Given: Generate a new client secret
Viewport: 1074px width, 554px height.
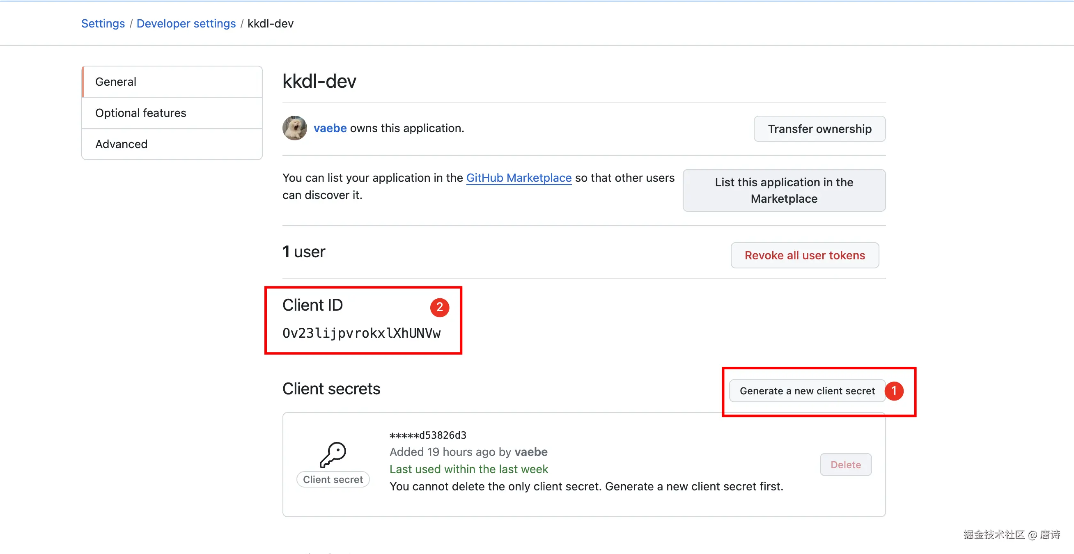Looking at the screenshot, I should [807, 391].
